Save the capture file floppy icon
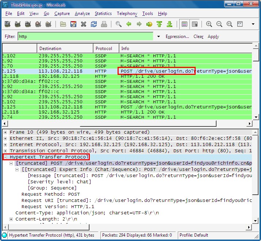The width and height of the screenshot is (261, 241). coord(73,24)
